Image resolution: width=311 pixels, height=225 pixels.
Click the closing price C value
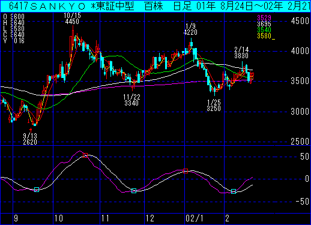(x=17, y=35)
